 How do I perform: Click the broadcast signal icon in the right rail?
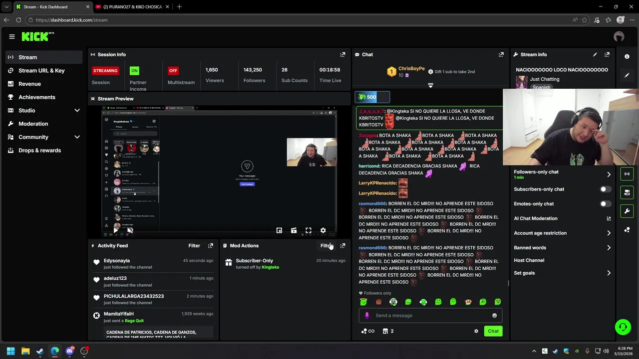[x=627, y=174]
